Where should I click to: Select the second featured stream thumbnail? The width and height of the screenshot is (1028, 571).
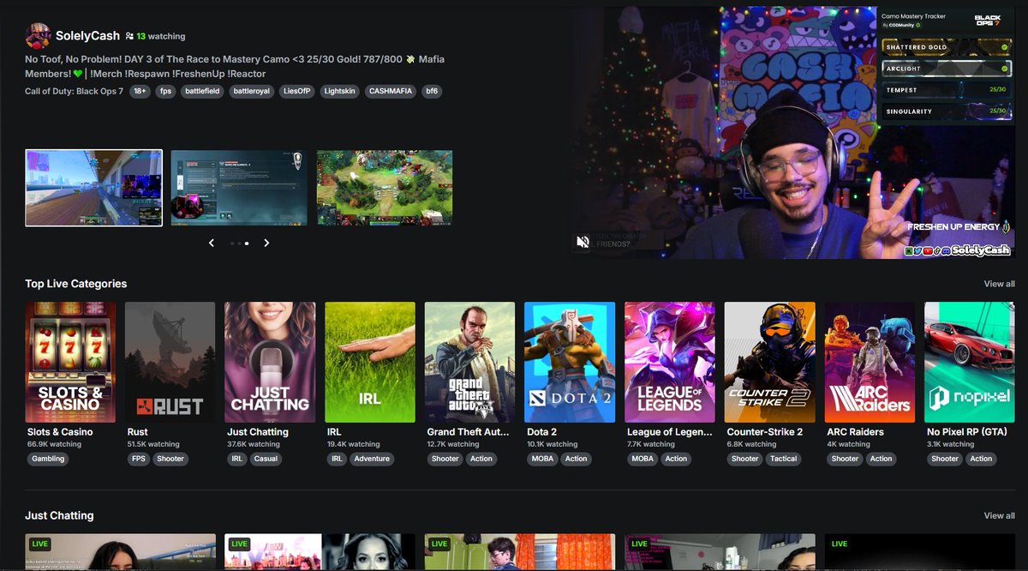point(239,188)
